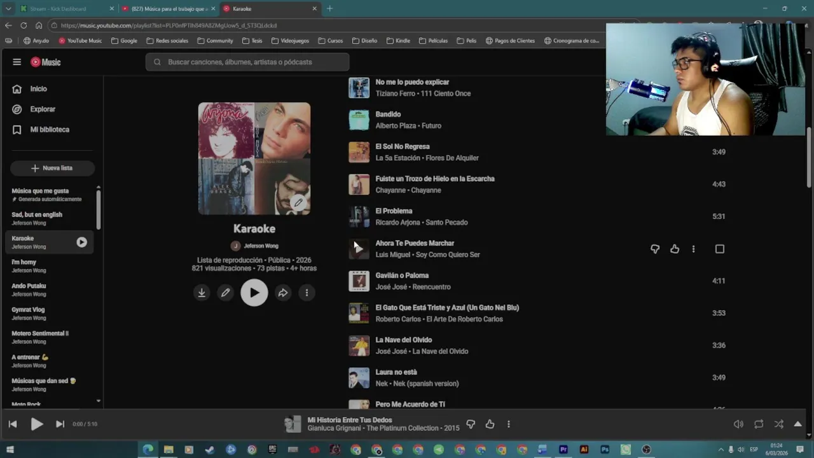Open Música que me gusta list

tap(46, 195)
